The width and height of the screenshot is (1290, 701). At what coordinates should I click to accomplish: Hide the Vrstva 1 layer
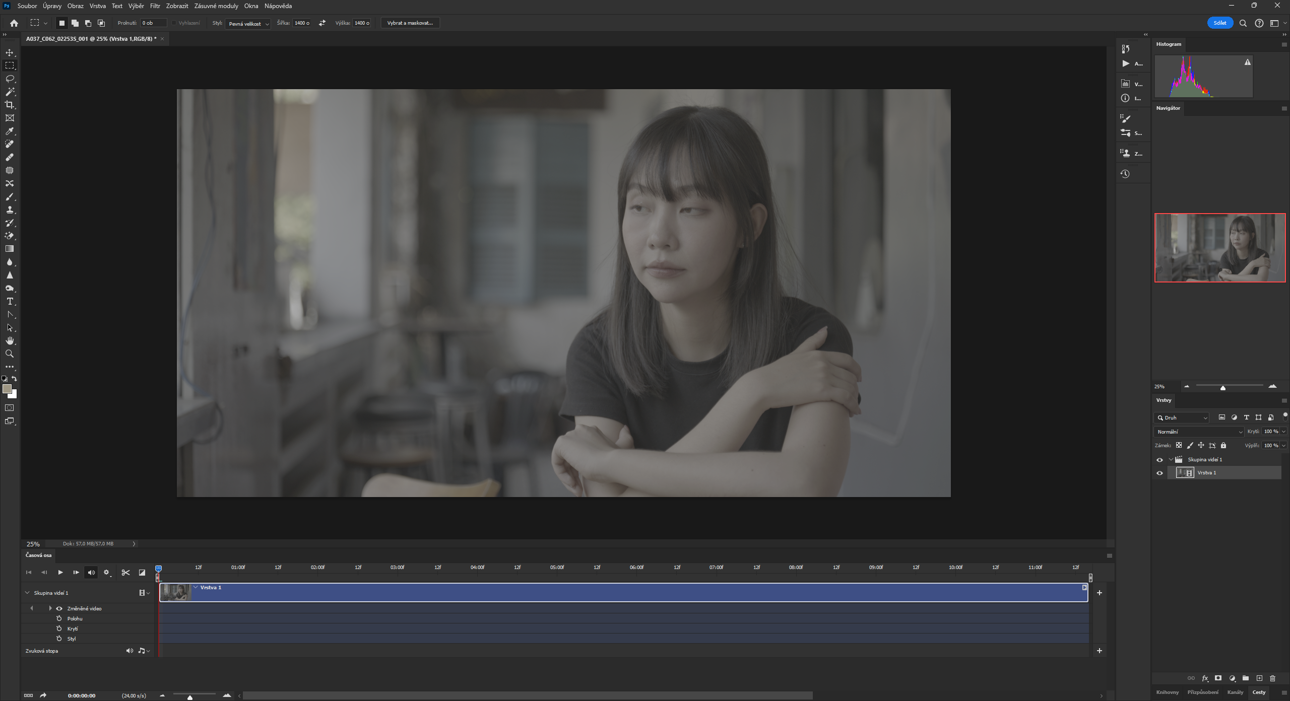pos(1159,473)
